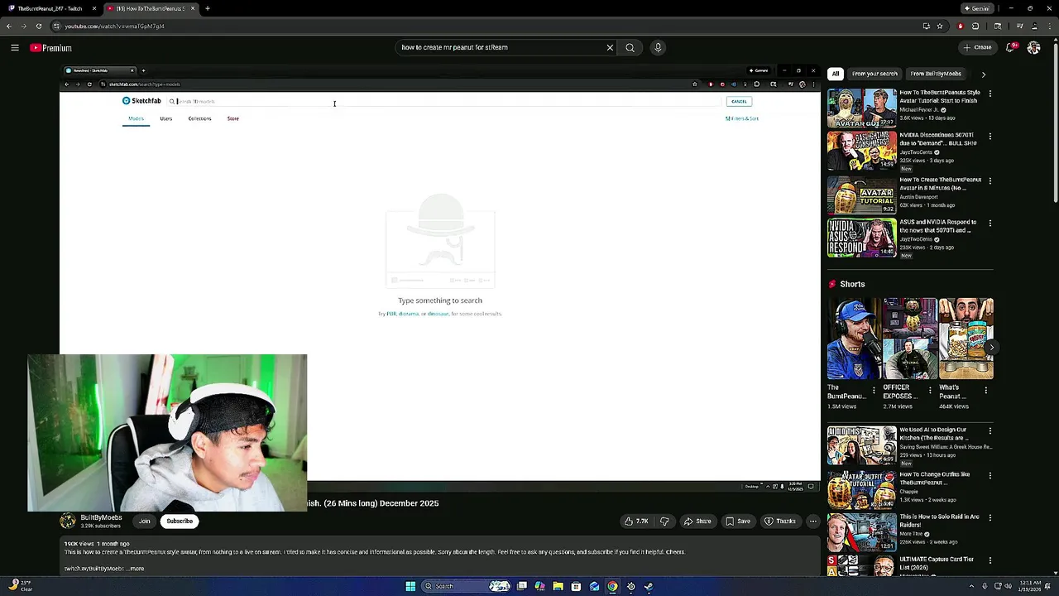The width and height of the screenshot is (1059, 596).
Task: Open options for Austin Davenport avatar video
Action: point(990,180)
